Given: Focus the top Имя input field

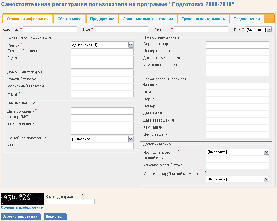Looking at the screenshot, I should (x=121, y=29).
